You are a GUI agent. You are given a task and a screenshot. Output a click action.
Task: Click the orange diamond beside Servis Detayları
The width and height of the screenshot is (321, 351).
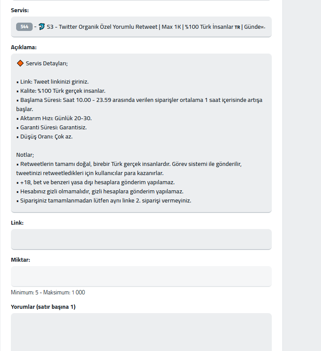tap(20, 63)
